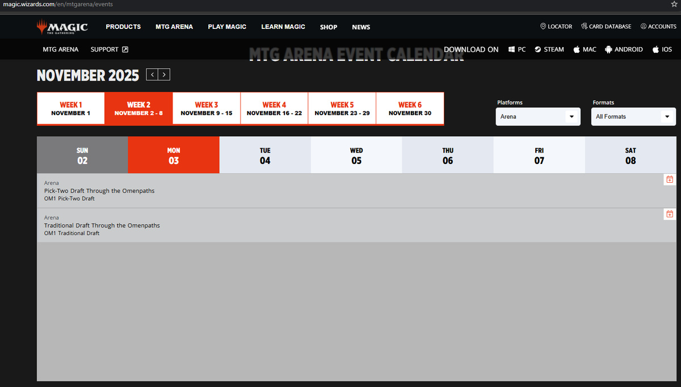This screenshot has height=387, width=681.
Task: Open the Platforms dropdown showing Arena
Action: [x=537, y=116]
